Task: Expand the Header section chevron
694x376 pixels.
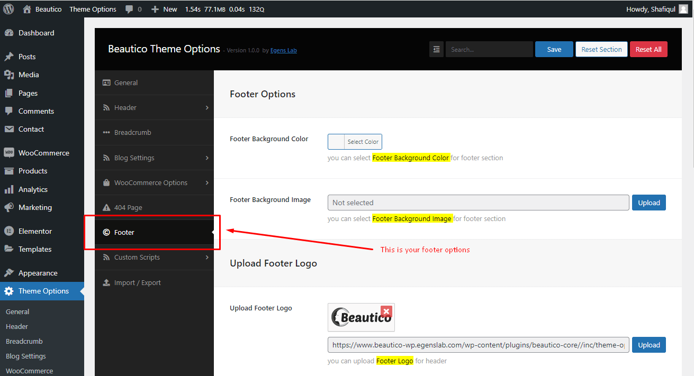Action: [x=207, y=107]
